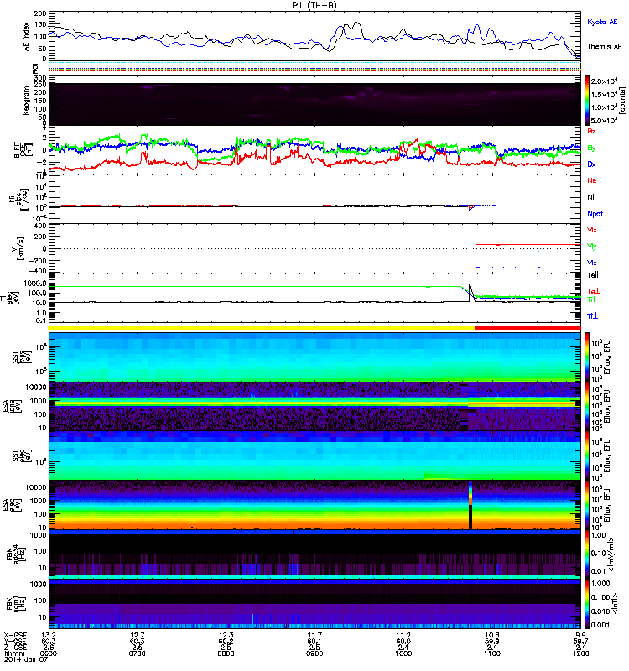Click the blue Ti⊥ legend label
This screenshot has height=671, width=629.
[593, 316]
